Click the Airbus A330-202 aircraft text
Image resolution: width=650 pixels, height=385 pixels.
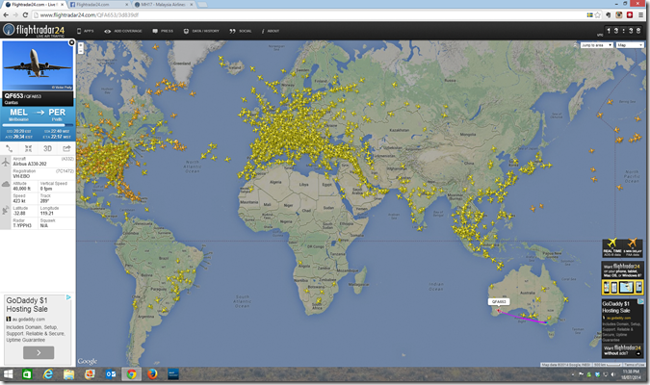30,164
